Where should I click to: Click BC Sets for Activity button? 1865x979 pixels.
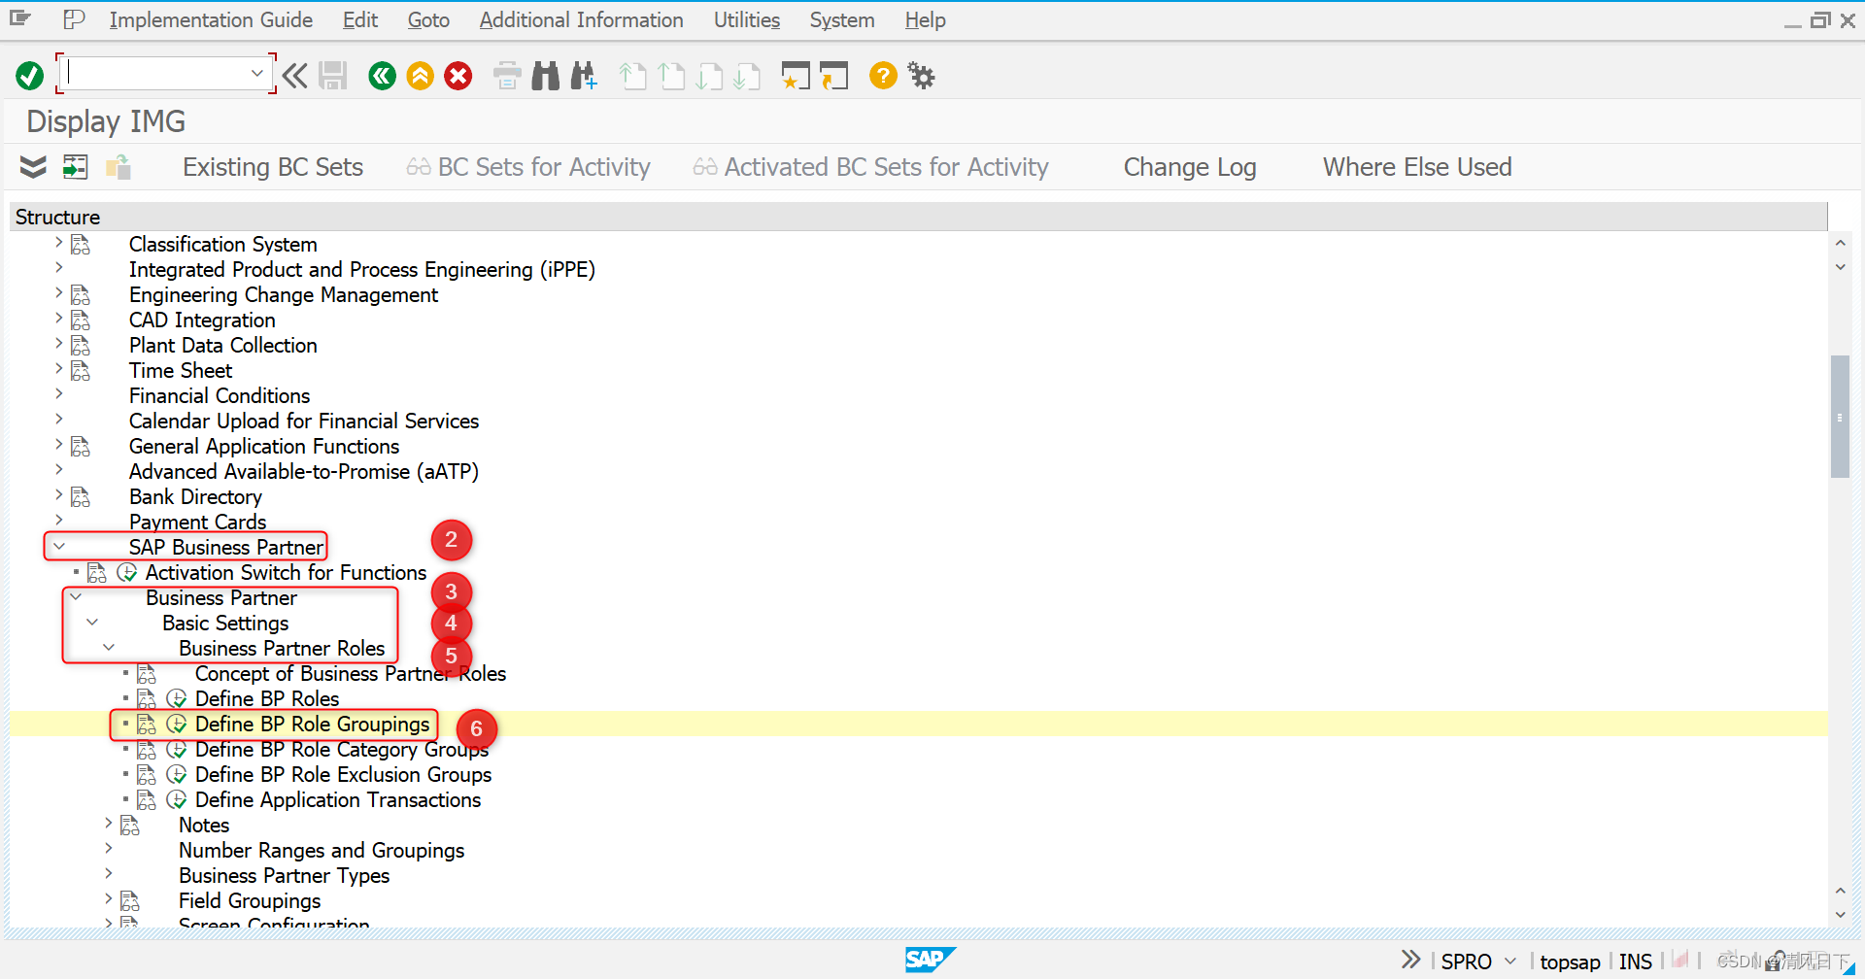click(x=528, y=167)
